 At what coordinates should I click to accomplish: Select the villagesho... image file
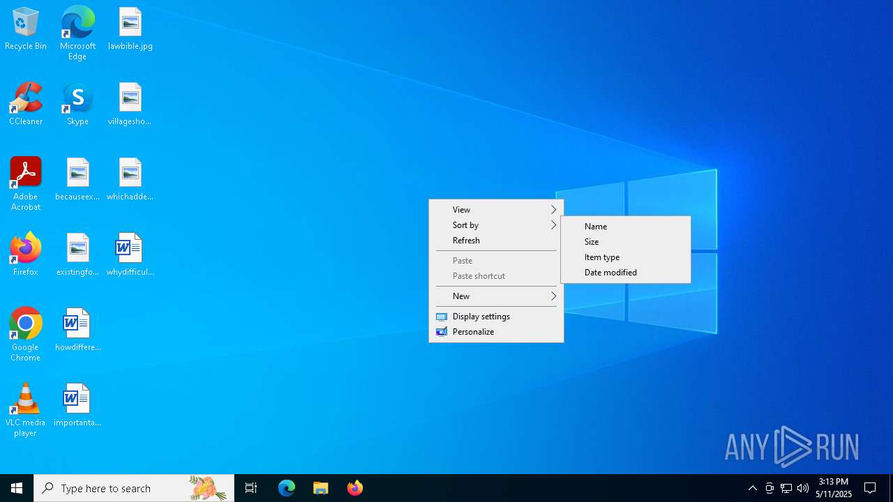point(130,105)
